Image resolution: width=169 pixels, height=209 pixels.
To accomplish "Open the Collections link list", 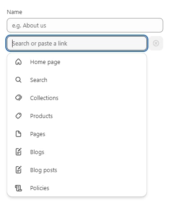I will click(77, 98).
